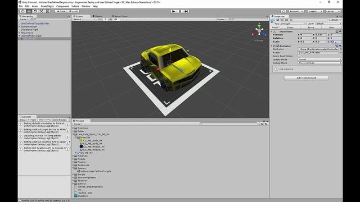360x202 pixels.
Task: Open the Cloud services icon
Action: pos(283,11)
